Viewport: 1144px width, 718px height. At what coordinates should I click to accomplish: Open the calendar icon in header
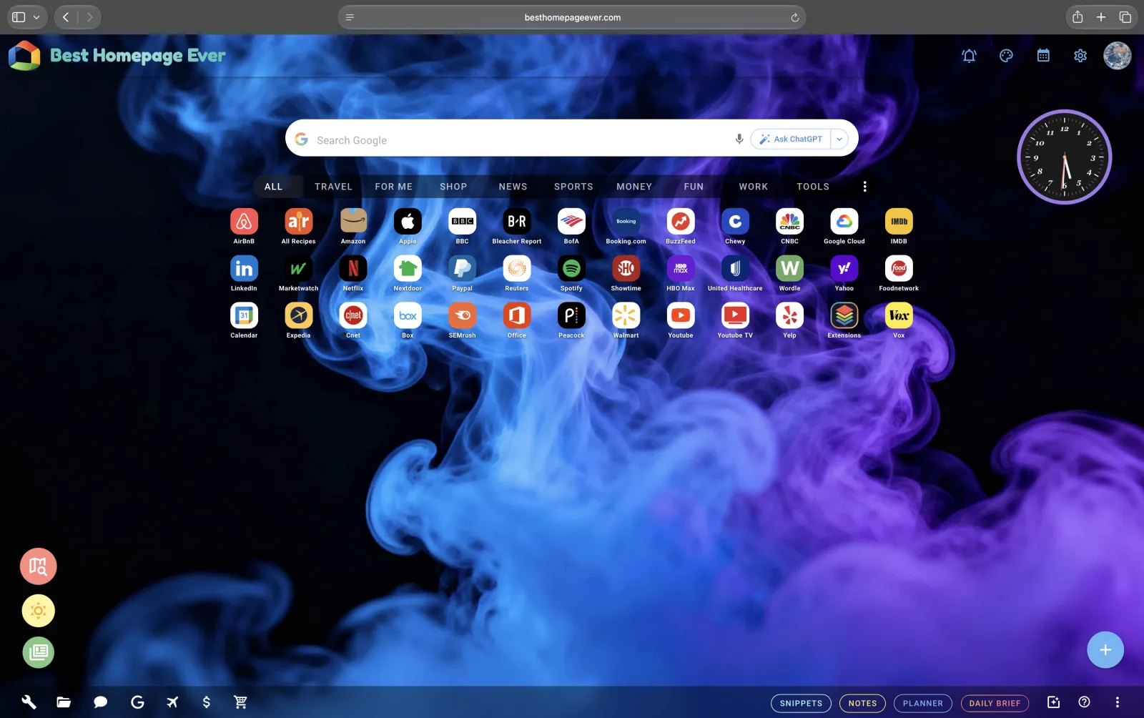pyautogui.click(x=1043, y=56)
